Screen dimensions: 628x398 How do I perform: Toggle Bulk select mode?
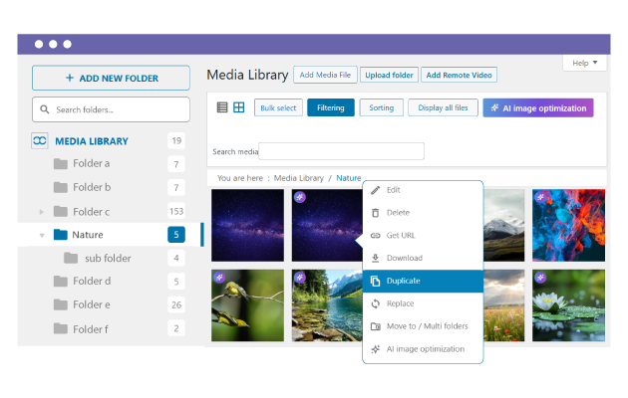(278, 107)
